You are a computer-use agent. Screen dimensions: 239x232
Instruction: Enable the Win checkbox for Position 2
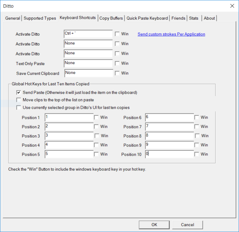coord(96,127)
